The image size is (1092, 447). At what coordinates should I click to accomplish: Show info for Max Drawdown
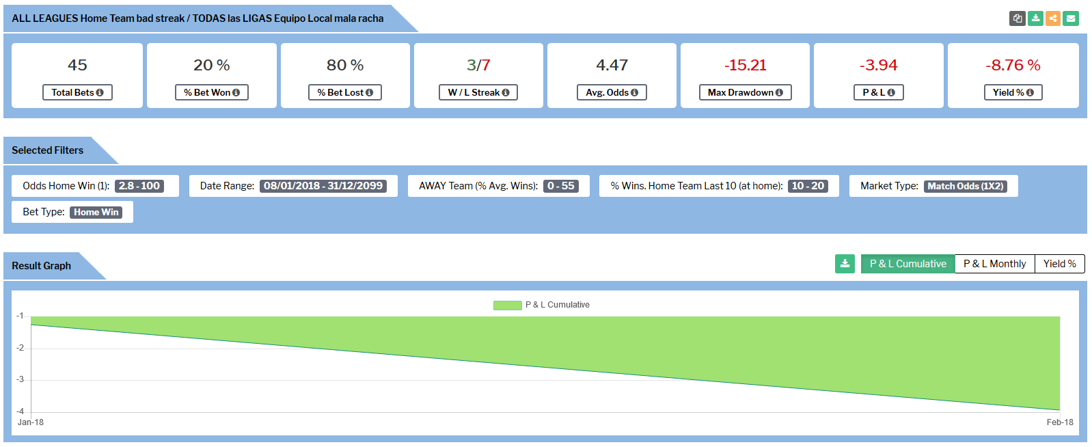[x=779, y=93]
